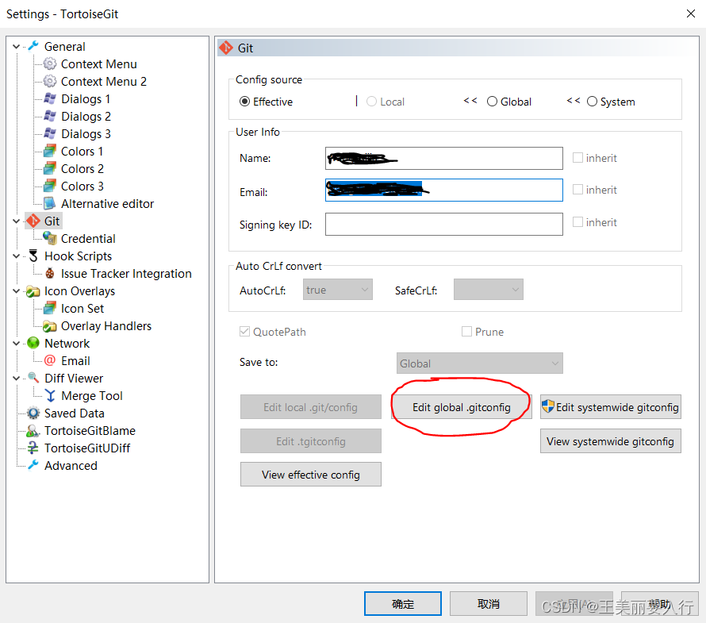Viewport: 706px width, 623px height.
Task: Enable the Prune checkbox
Action: click(x=467, y=332)
